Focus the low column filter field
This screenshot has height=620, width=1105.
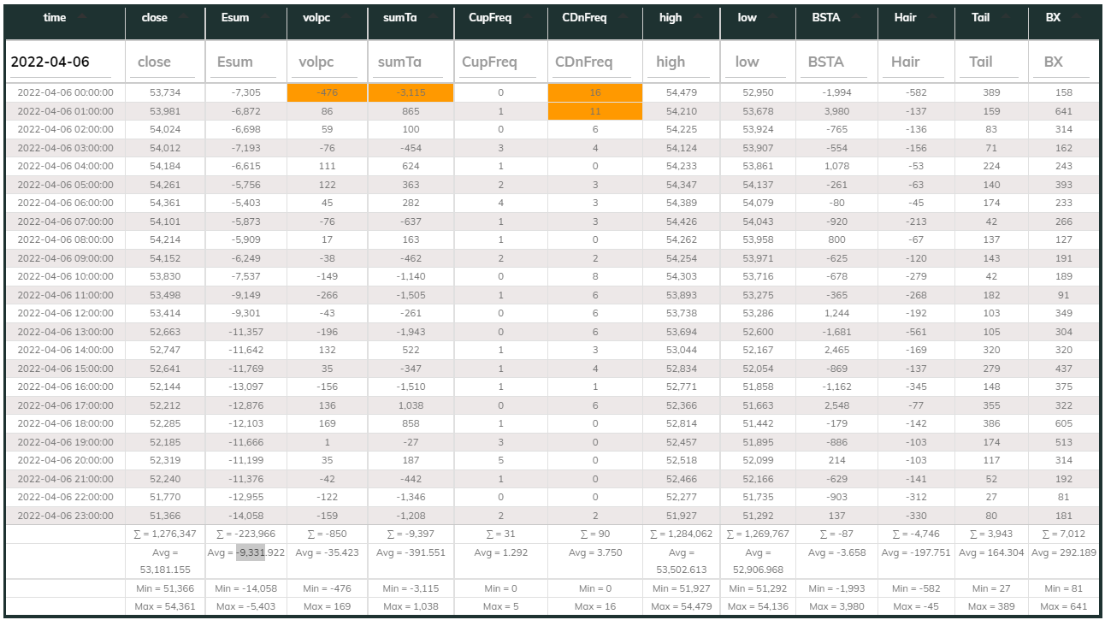tap(757, 62)
